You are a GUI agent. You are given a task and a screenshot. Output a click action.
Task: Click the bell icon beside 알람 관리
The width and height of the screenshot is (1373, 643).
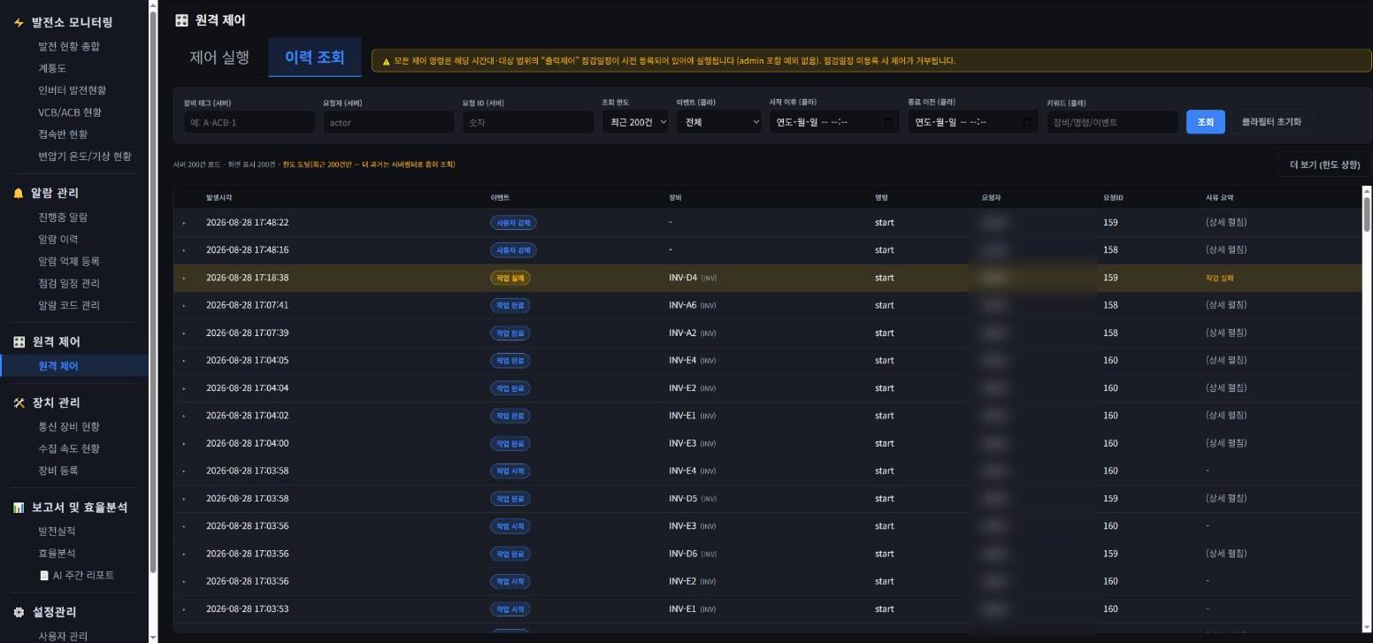(x=19, y=193)
